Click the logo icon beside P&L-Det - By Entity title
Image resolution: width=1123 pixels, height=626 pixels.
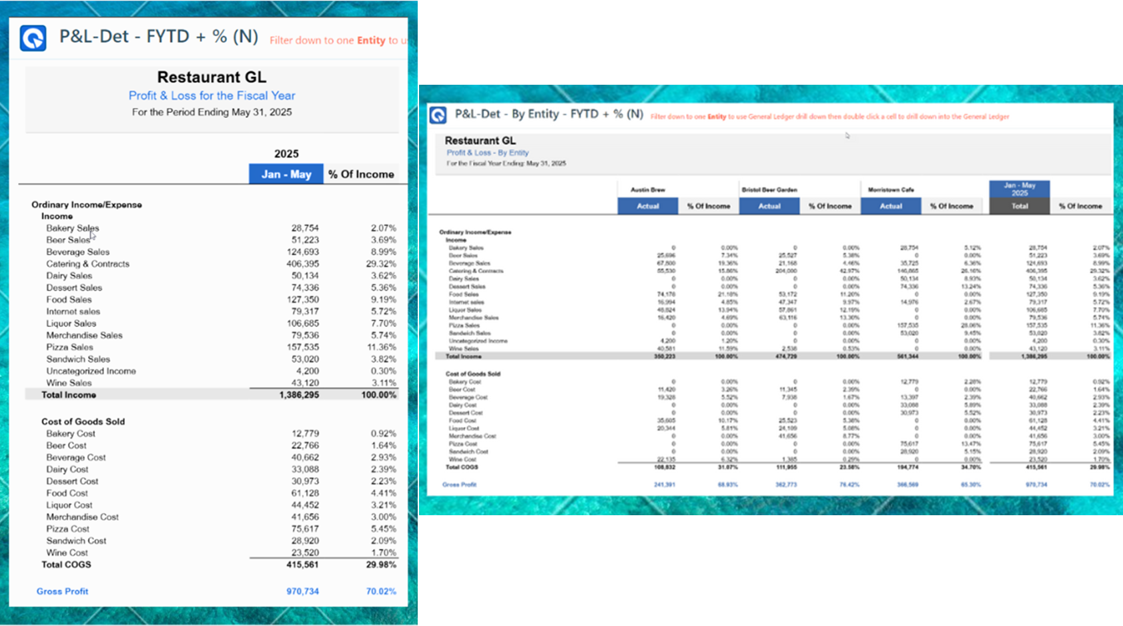pyautogui.click(x=438, y=115)
